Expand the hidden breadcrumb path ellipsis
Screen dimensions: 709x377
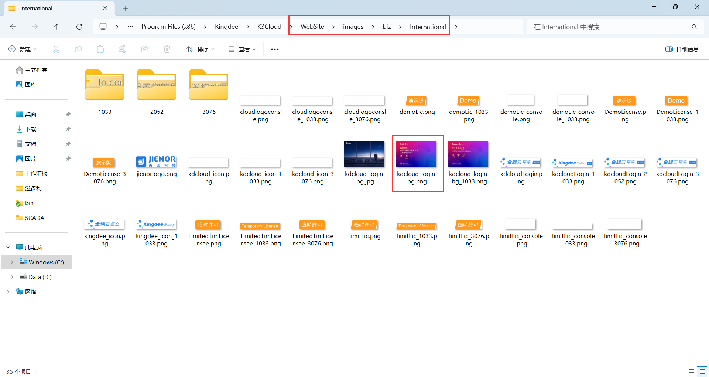coord(130,27)
